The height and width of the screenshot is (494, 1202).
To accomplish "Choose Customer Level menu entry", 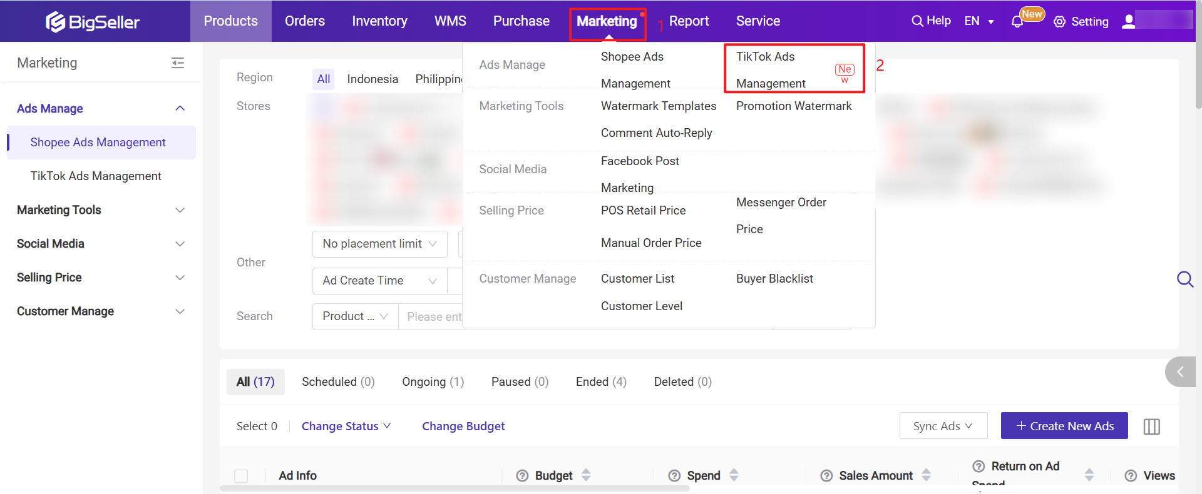I will (x=642, y=306).
